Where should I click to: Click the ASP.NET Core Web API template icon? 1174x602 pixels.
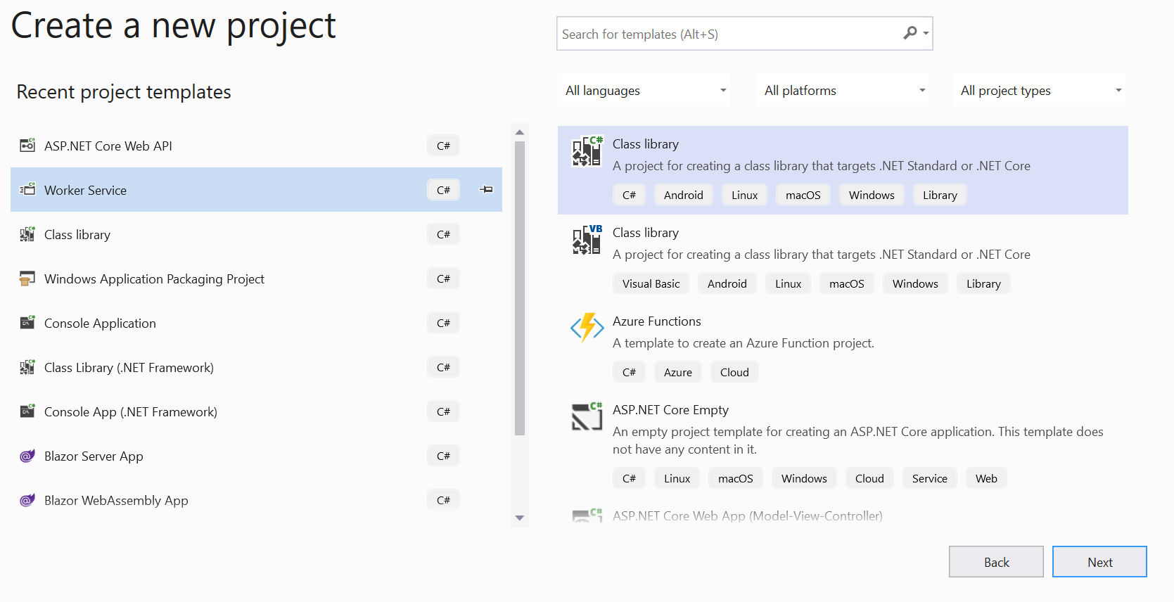point(27,146)
